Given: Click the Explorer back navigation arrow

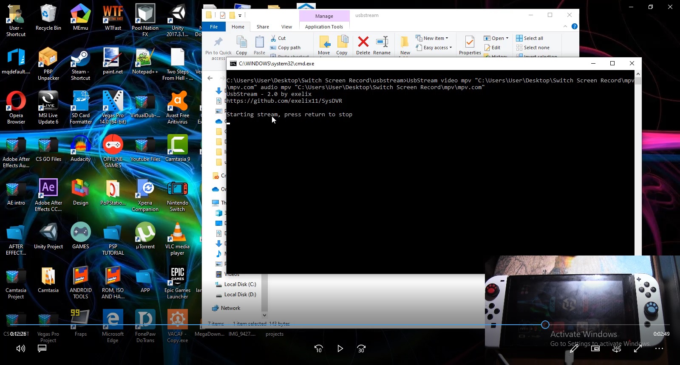Looking at the screenshot, I should (x=210, y=78).
